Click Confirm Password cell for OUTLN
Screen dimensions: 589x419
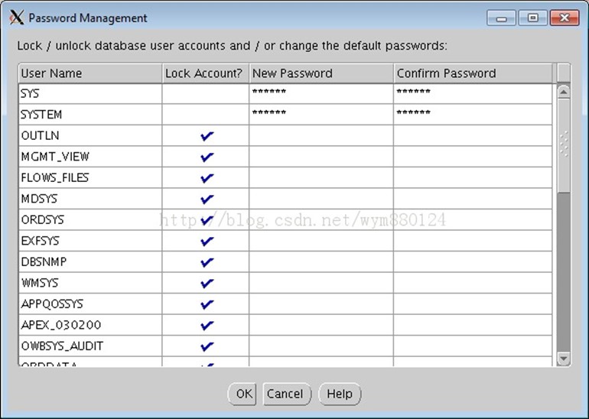(473, 135)
